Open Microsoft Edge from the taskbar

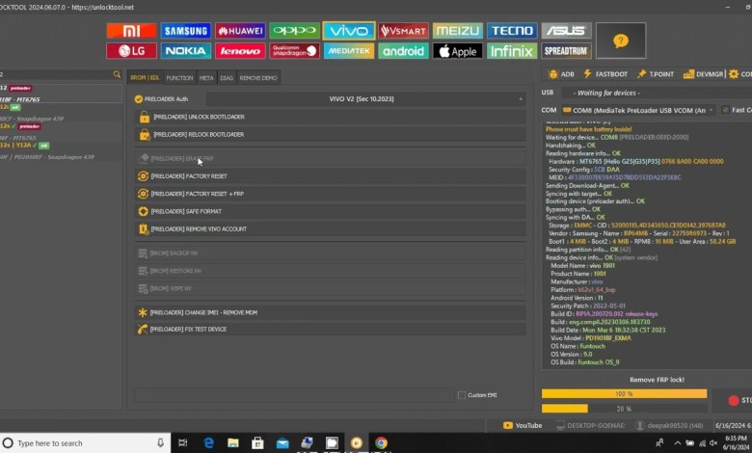(x=208, y=443)
